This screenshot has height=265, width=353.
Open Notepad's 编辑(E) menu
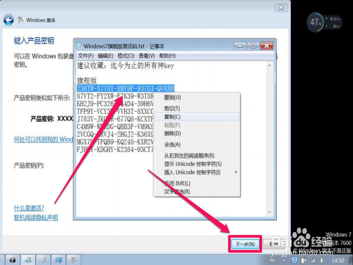[105, 56]
